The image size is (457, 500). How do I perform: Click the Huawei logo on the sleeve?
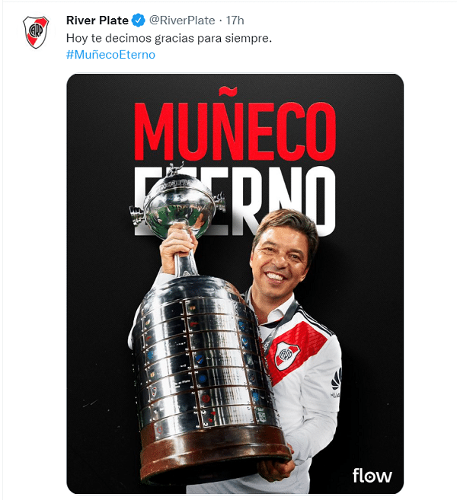337,382
